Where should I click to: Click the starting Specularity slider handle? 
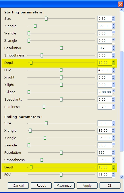[61, 100]
